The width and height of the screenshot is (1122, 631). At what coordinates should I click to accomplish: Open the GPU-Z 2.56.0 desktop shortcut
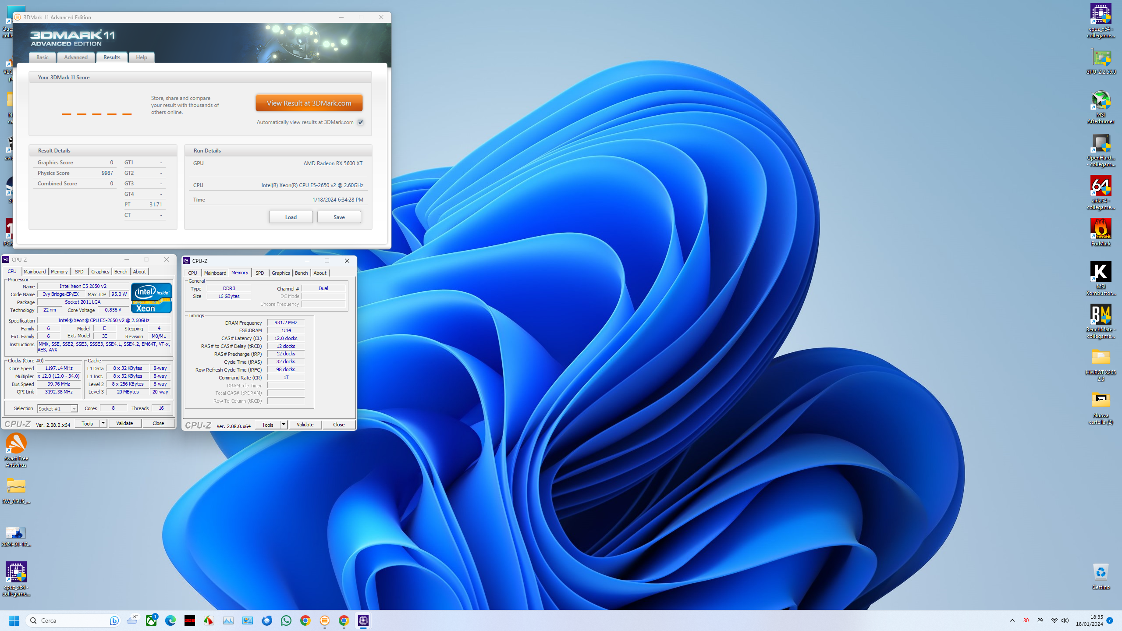tap(1101, 62)
